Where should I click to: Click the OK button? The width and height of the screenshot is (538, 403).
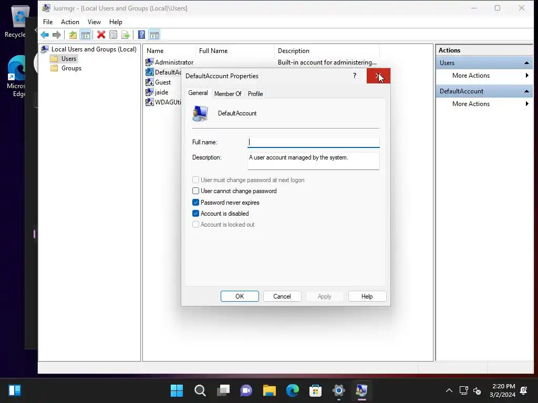click(240, 296)
